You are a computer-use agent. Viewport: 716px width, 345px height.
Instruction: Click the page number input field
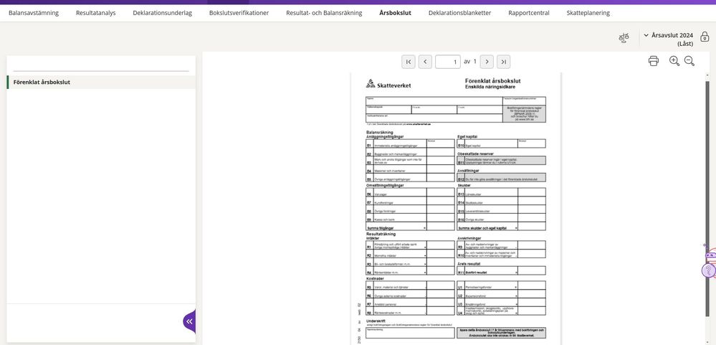(447, 62)
